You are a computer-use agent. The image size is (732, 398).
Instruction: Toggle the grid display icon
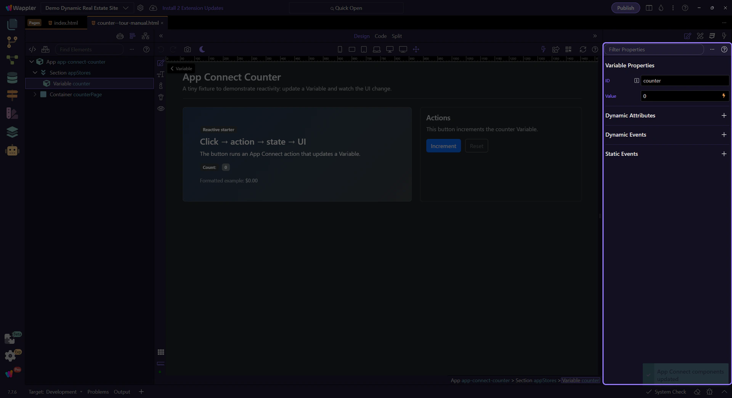coord(161,352)
